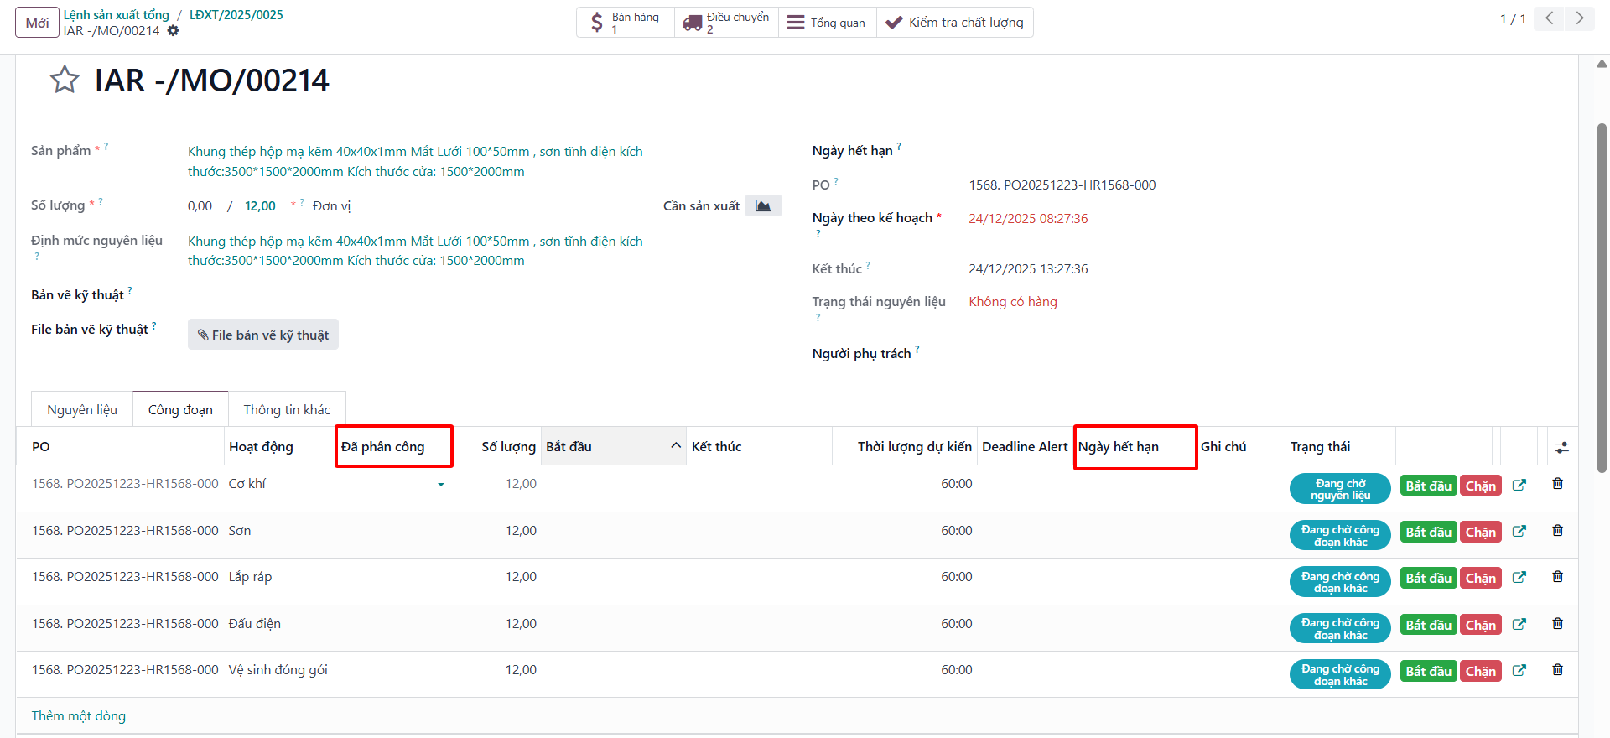This screenshot has height=738, width=1610.
Task: Start the Vệ sinh đóng gói operation
Action: click(1428, 672)
